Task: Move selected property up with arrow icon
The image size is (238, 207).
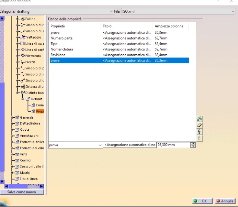Action: point(199,131)
